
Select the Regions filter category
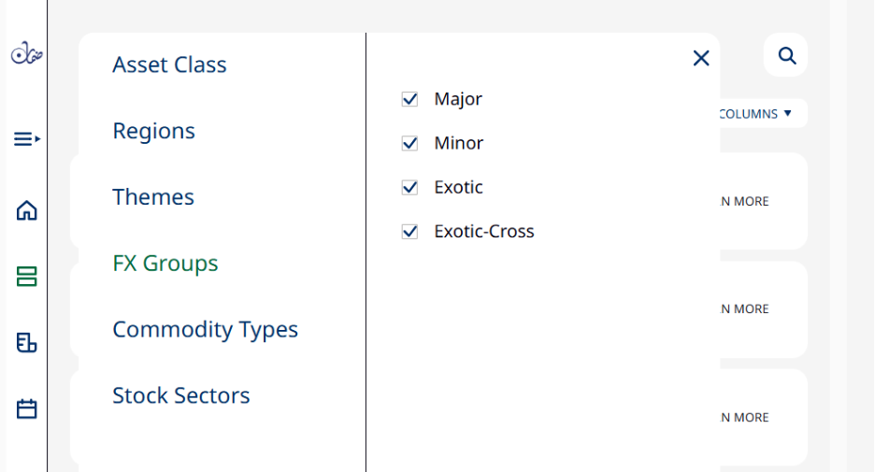point(154,131)
